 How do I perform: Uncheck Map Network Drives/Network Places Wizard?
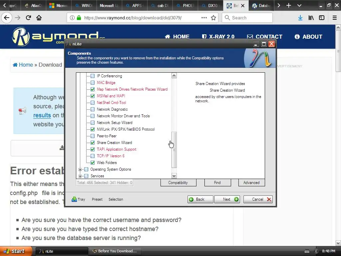(x=93, y=89)
